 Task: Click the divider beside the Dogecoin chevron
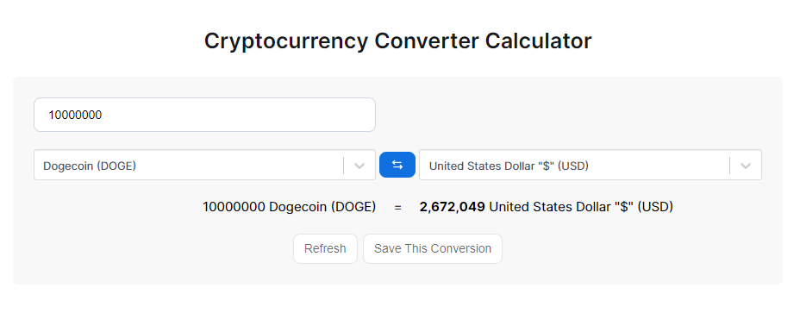click(343, 166)
